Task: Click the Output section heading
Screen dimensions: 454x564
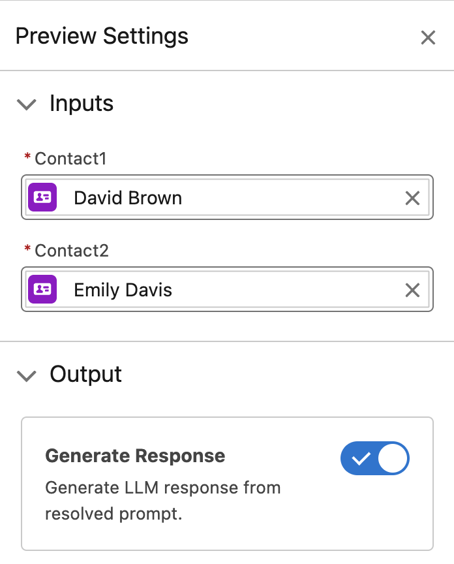Action: (85, 375)
